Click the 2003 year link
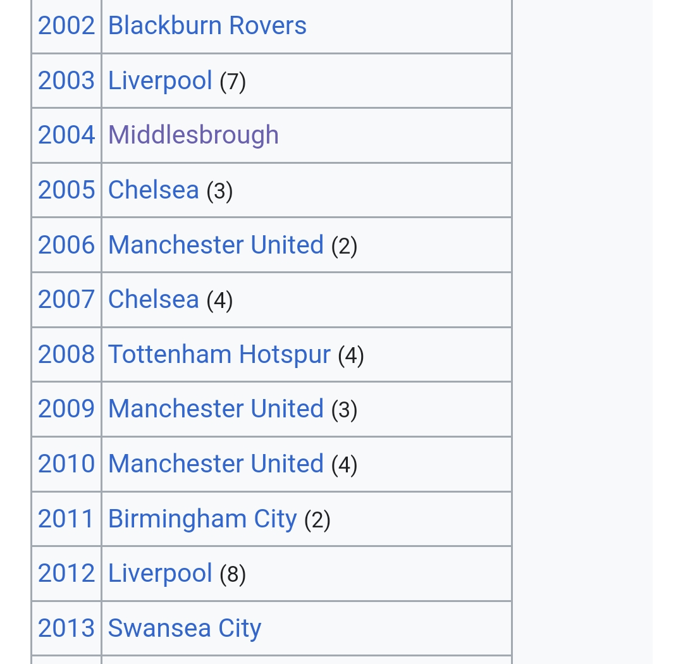The width and height of the screenshot is (683, 664). [66, 81]
